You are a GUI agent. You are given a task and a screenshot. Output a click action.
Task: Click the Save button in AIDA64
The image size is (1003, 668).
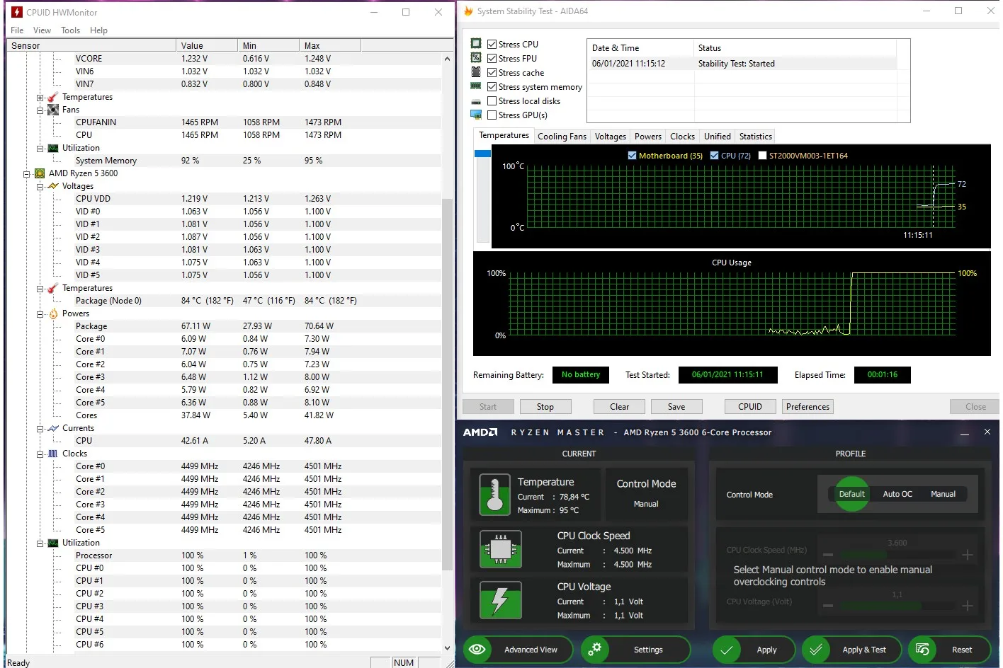click(x=676, y=407)
